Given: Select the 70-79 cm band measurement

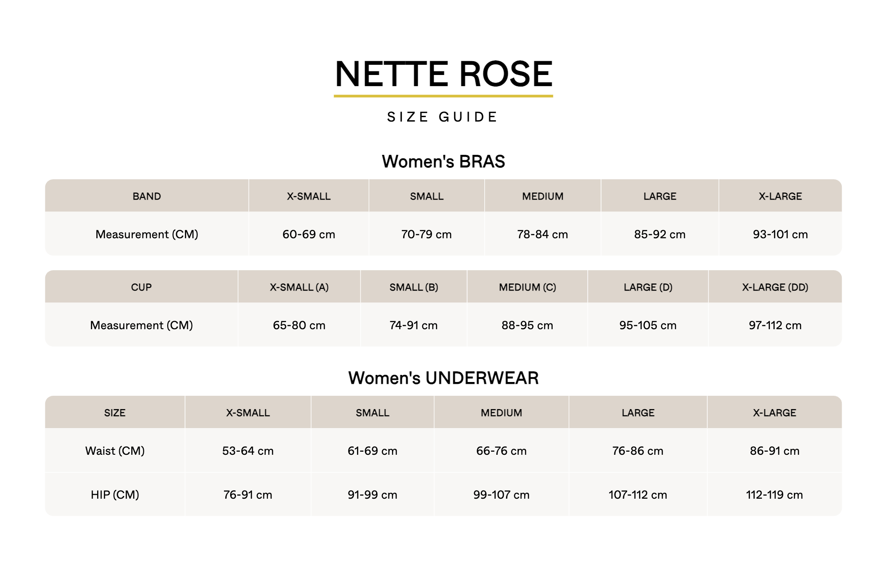Looking at the screenshot, I should [x=426, y=234].
